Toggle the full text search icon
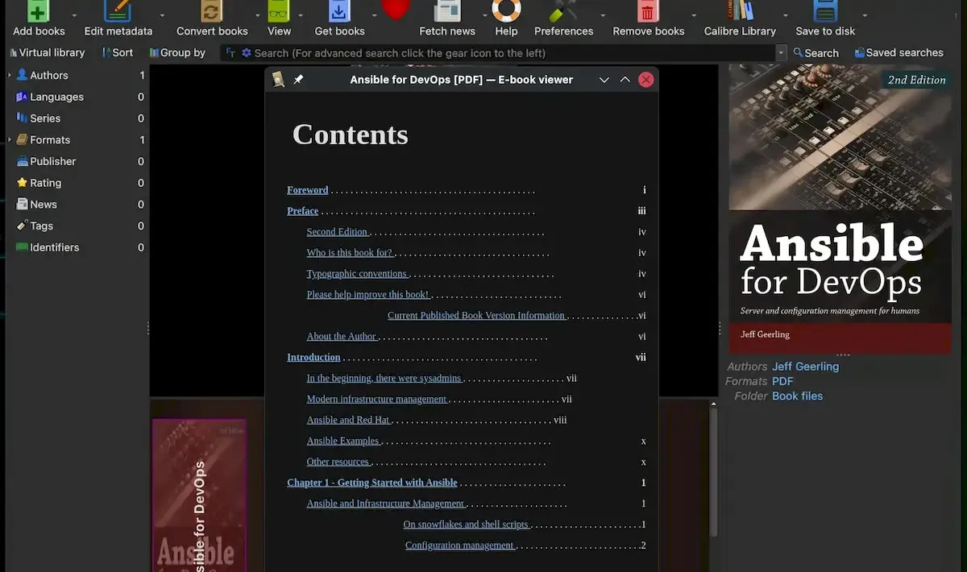 pos(230,52)
